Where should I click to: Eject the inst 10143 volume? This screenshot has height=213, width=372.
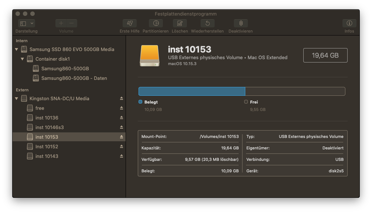coord(122,156)
